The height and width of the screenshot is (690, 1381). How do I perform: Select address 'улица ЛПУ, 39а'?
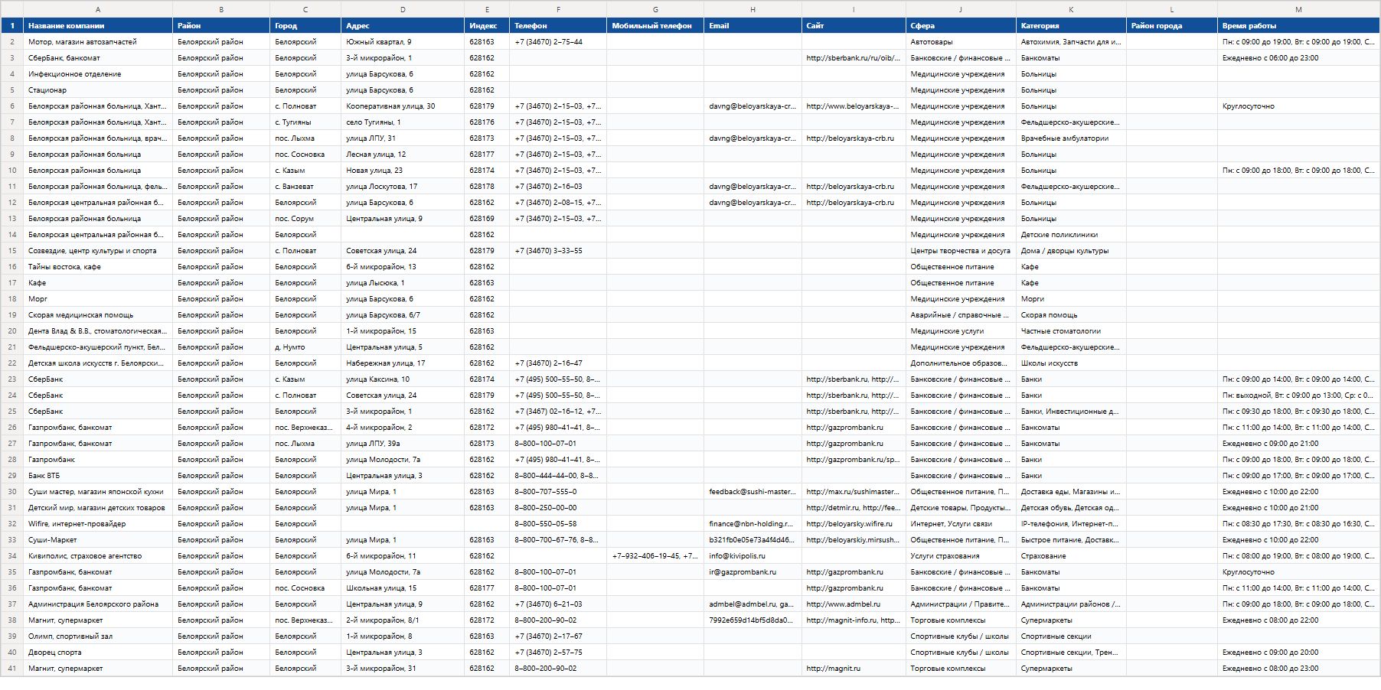[x=403, y=444]
